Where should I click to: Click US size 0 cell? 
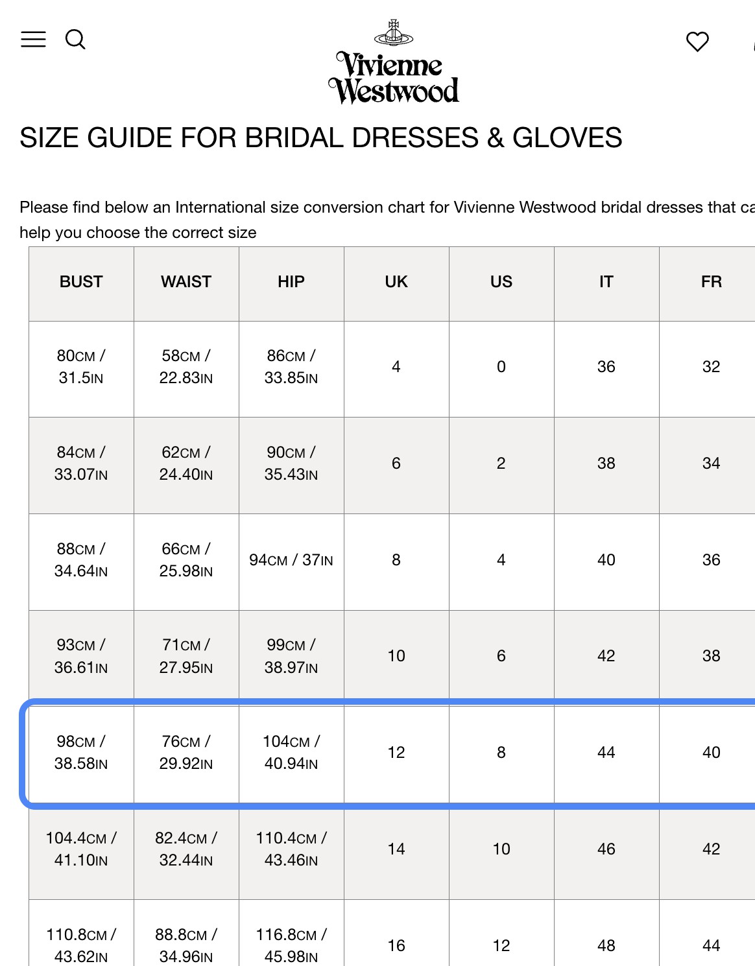pyautogui.click(x=501, y=367)
